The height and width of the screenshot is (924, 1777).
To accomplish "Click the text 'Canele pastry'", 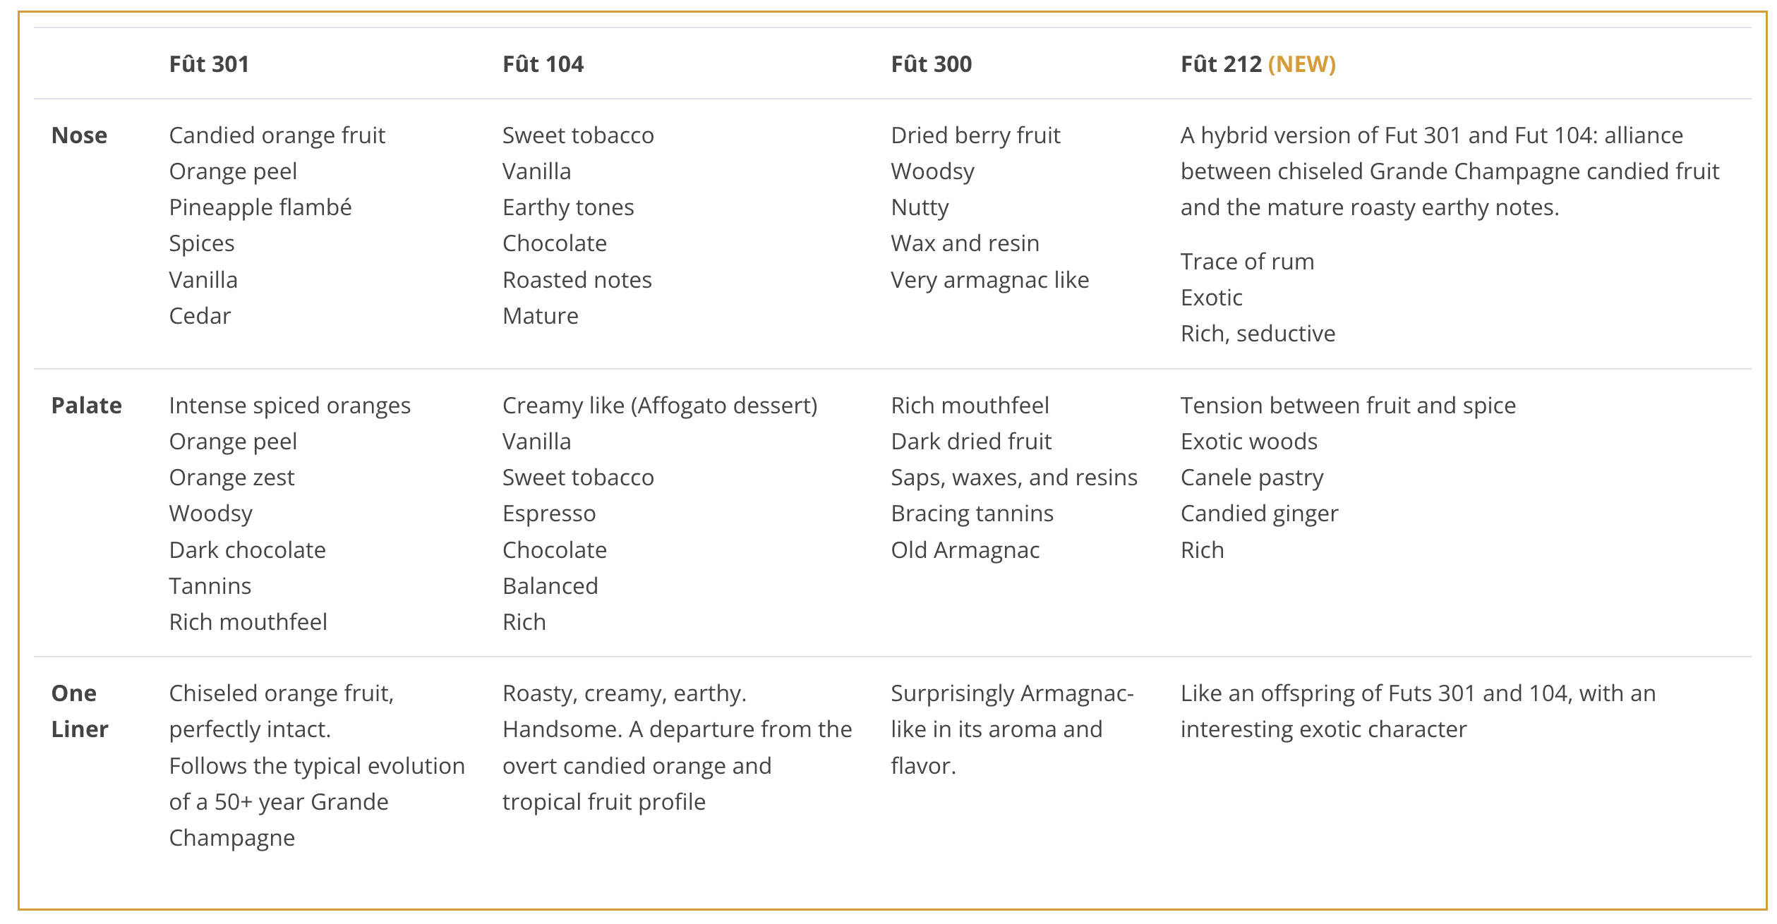I will pos(1251,478).
